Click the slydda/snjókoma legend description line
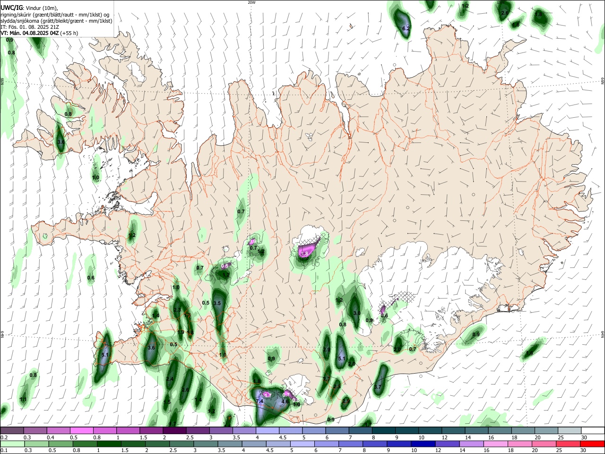Image resolution: width=605 pixels, height=454 pixels. pos(56,21)
